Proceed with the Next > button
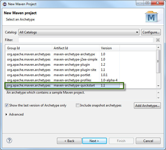Image resolution: width=166 pixels, height=150 pixels. [95, 141]
